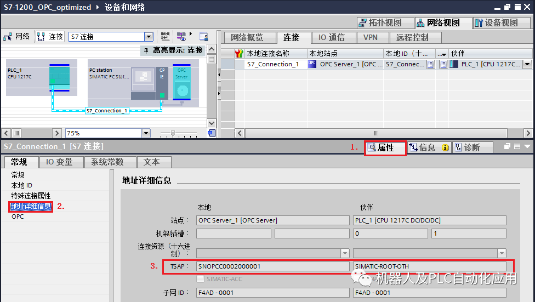This screenshot has width=535, height=302.
Task: Click list button before partner cell
Action: [x=443, y=64]
